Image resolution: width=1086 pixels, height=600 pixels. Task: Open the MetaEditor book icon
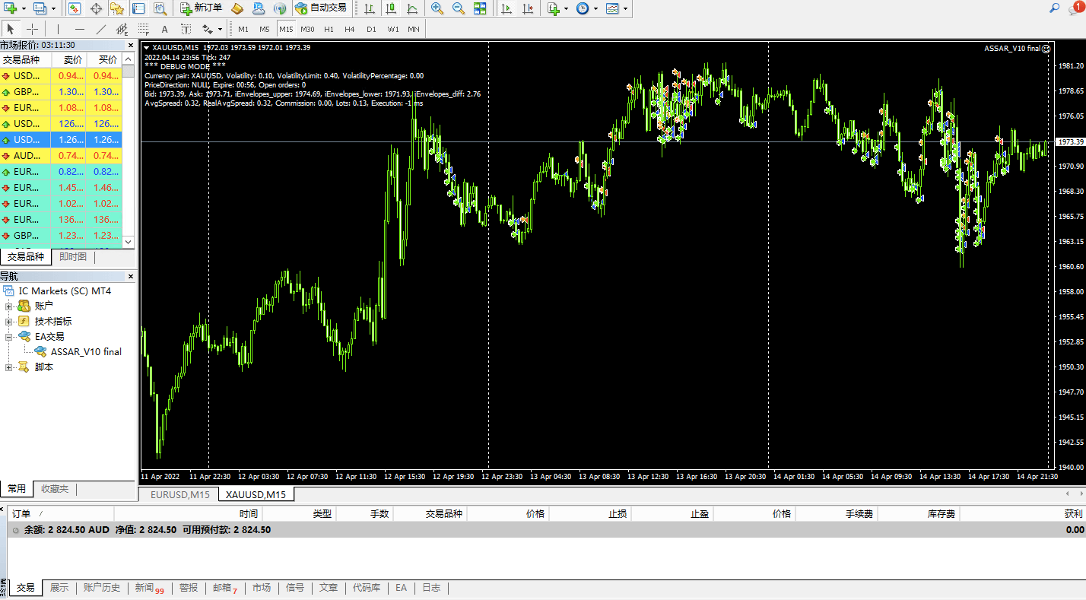(237, 8)
